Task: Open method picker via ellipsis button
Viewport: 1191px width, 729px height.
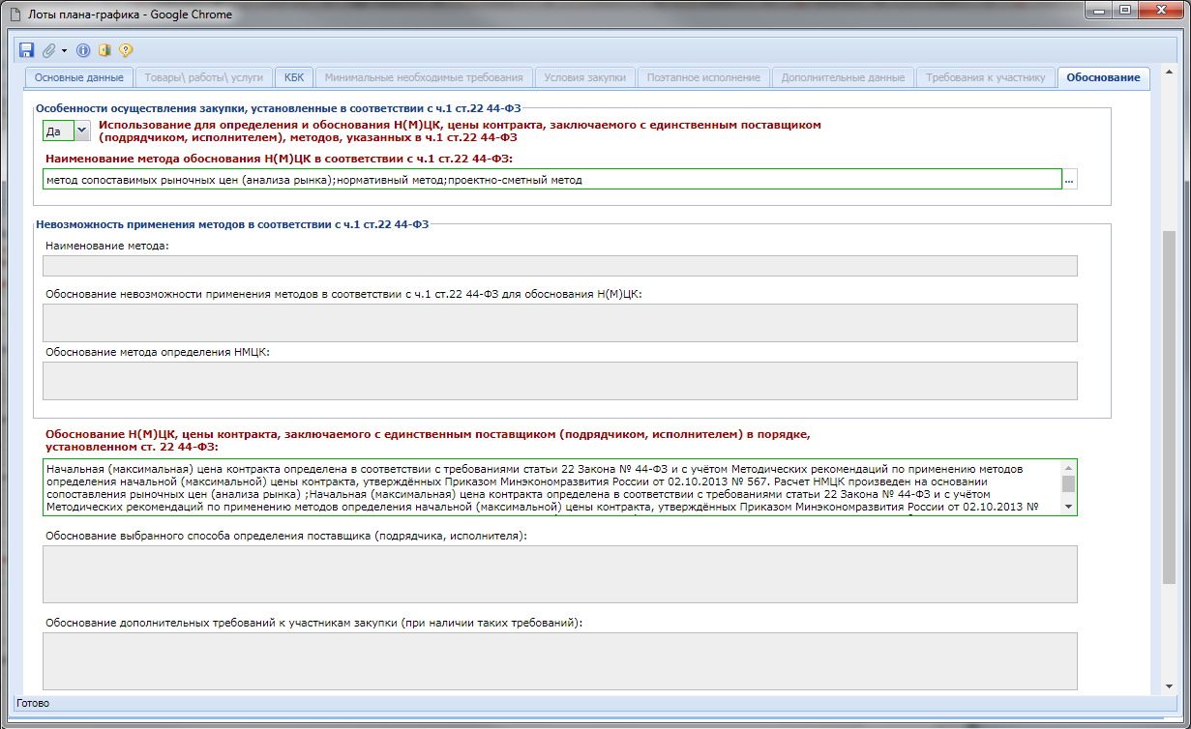Action: point(1069,180)
